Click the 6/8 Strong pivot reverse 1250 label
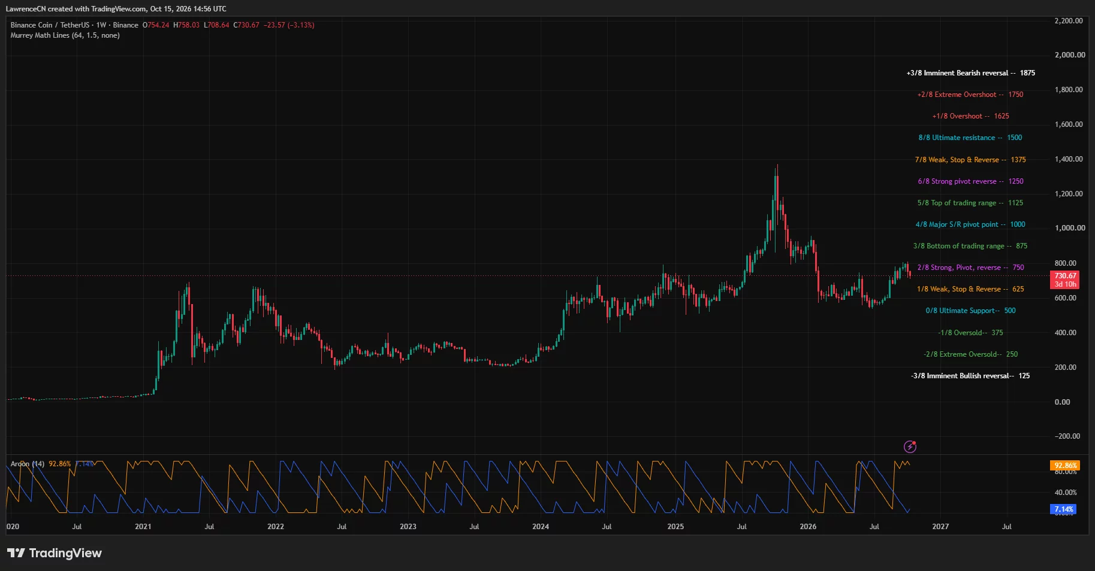The image size is (1095, 571). click(970, 181)
